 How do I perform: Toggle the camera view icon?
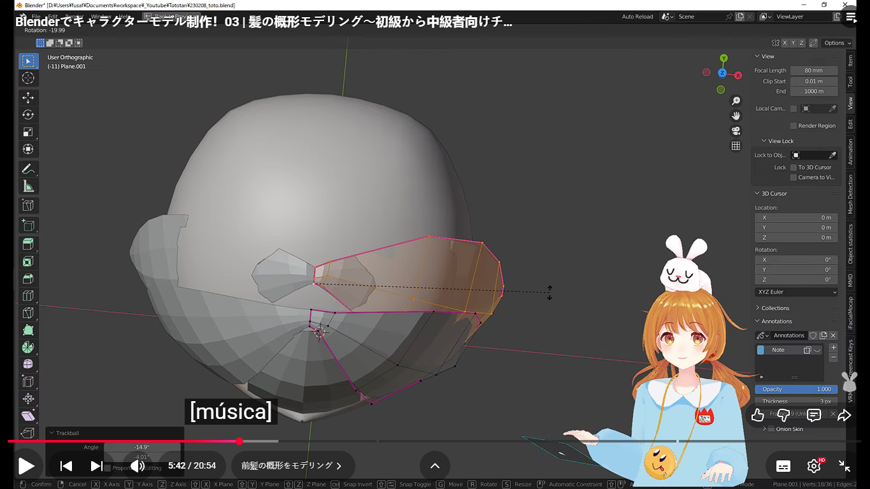(736, 131)
